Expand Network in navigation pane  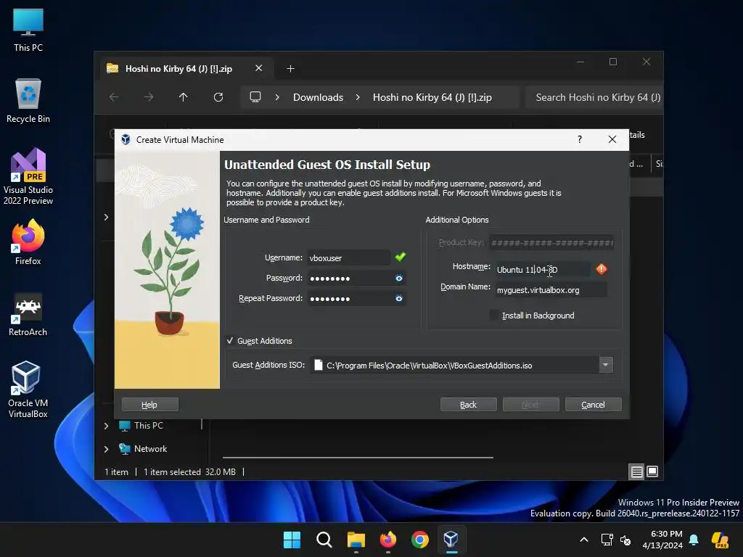point(107,449)
